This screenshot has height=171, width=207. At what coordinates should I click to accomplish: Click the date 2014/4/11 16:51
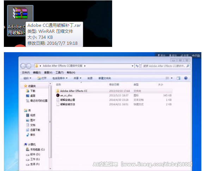click(x=119, y=104)
